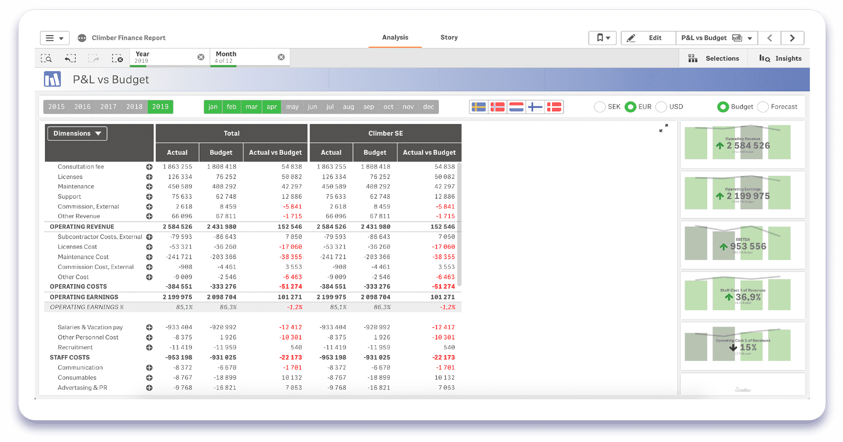Select the dec month filter
This screenshot has height=442, width=843.
coord(429,107)
